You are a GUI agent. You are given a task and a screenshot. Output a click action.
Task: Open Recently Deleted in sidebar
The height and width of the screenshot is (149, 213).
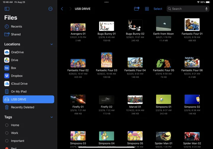click(22, 107)
